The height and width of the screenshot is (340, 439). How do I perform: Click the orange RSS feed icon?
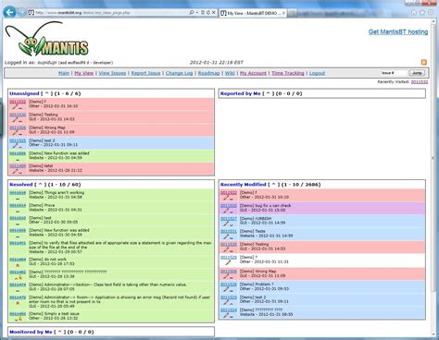(424, 62)
